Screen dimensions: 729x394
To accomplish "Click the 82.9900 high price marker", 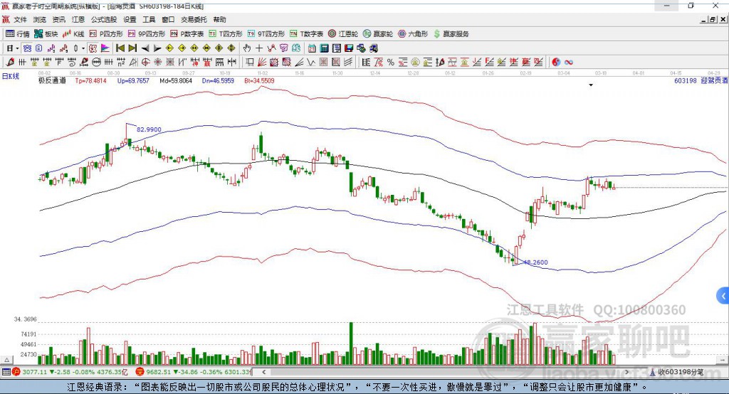I will coord(149,129).
